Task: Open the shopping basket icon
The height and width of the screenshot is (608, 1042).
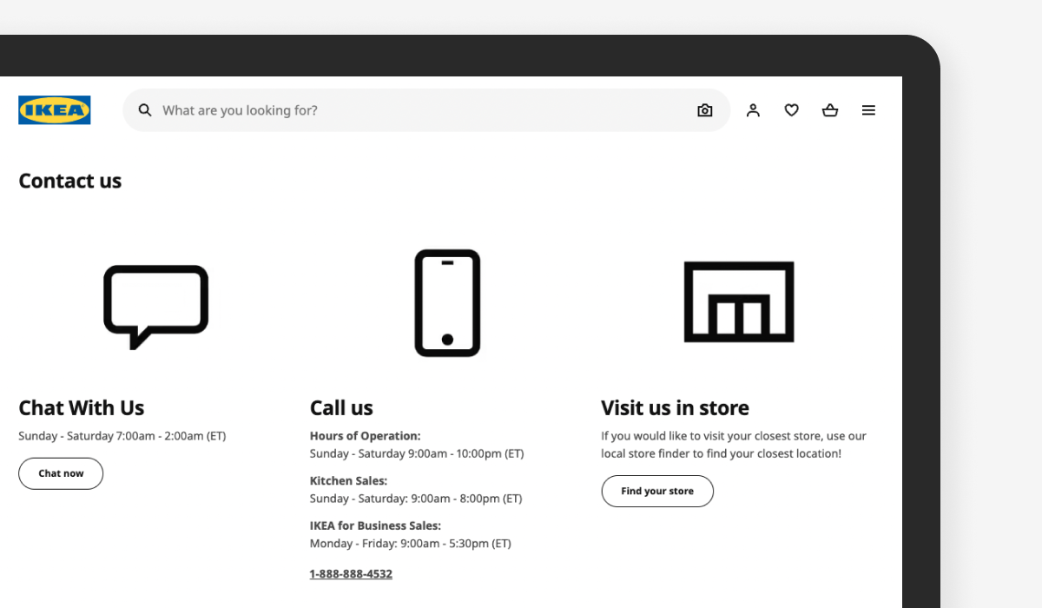Action: [x=830, y=110]
